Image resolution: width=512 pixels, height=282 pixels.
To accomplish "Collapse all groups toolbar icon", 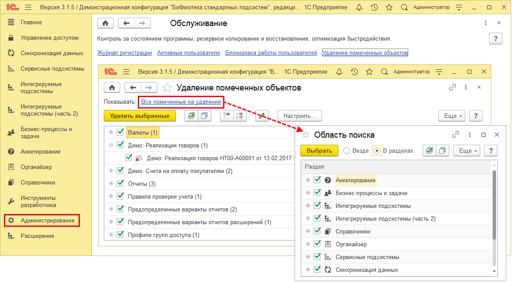I will [227, 116].
